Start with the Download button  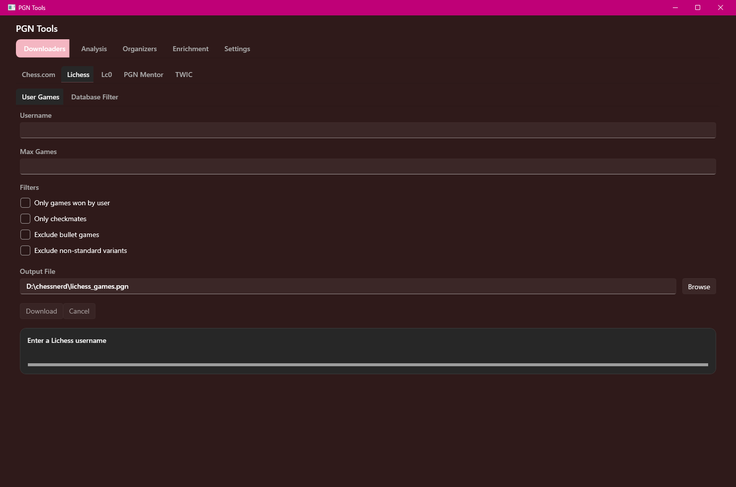pyautogui.click(x=41, y=311)
